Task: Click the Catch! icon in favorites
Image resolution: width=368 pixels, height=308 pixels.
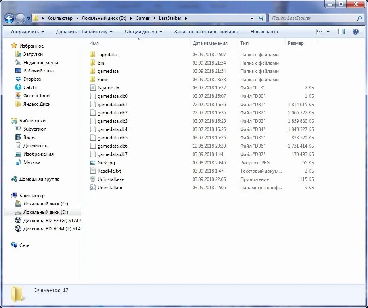Action: pos(18,87)
